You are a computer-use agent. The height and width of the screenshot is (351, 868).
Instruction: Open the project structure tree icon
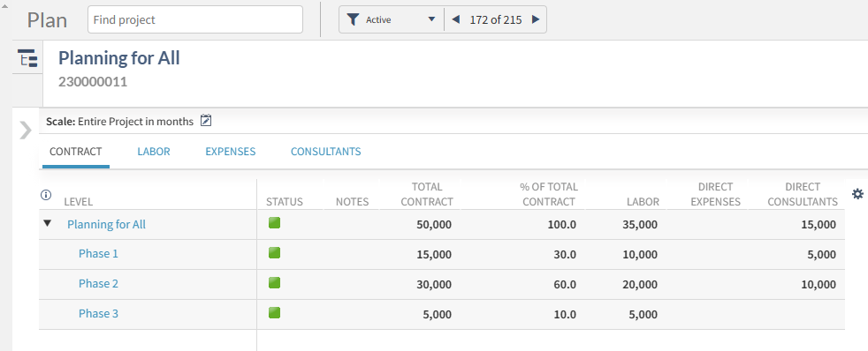pyautogui.click(x=27, y=58)
